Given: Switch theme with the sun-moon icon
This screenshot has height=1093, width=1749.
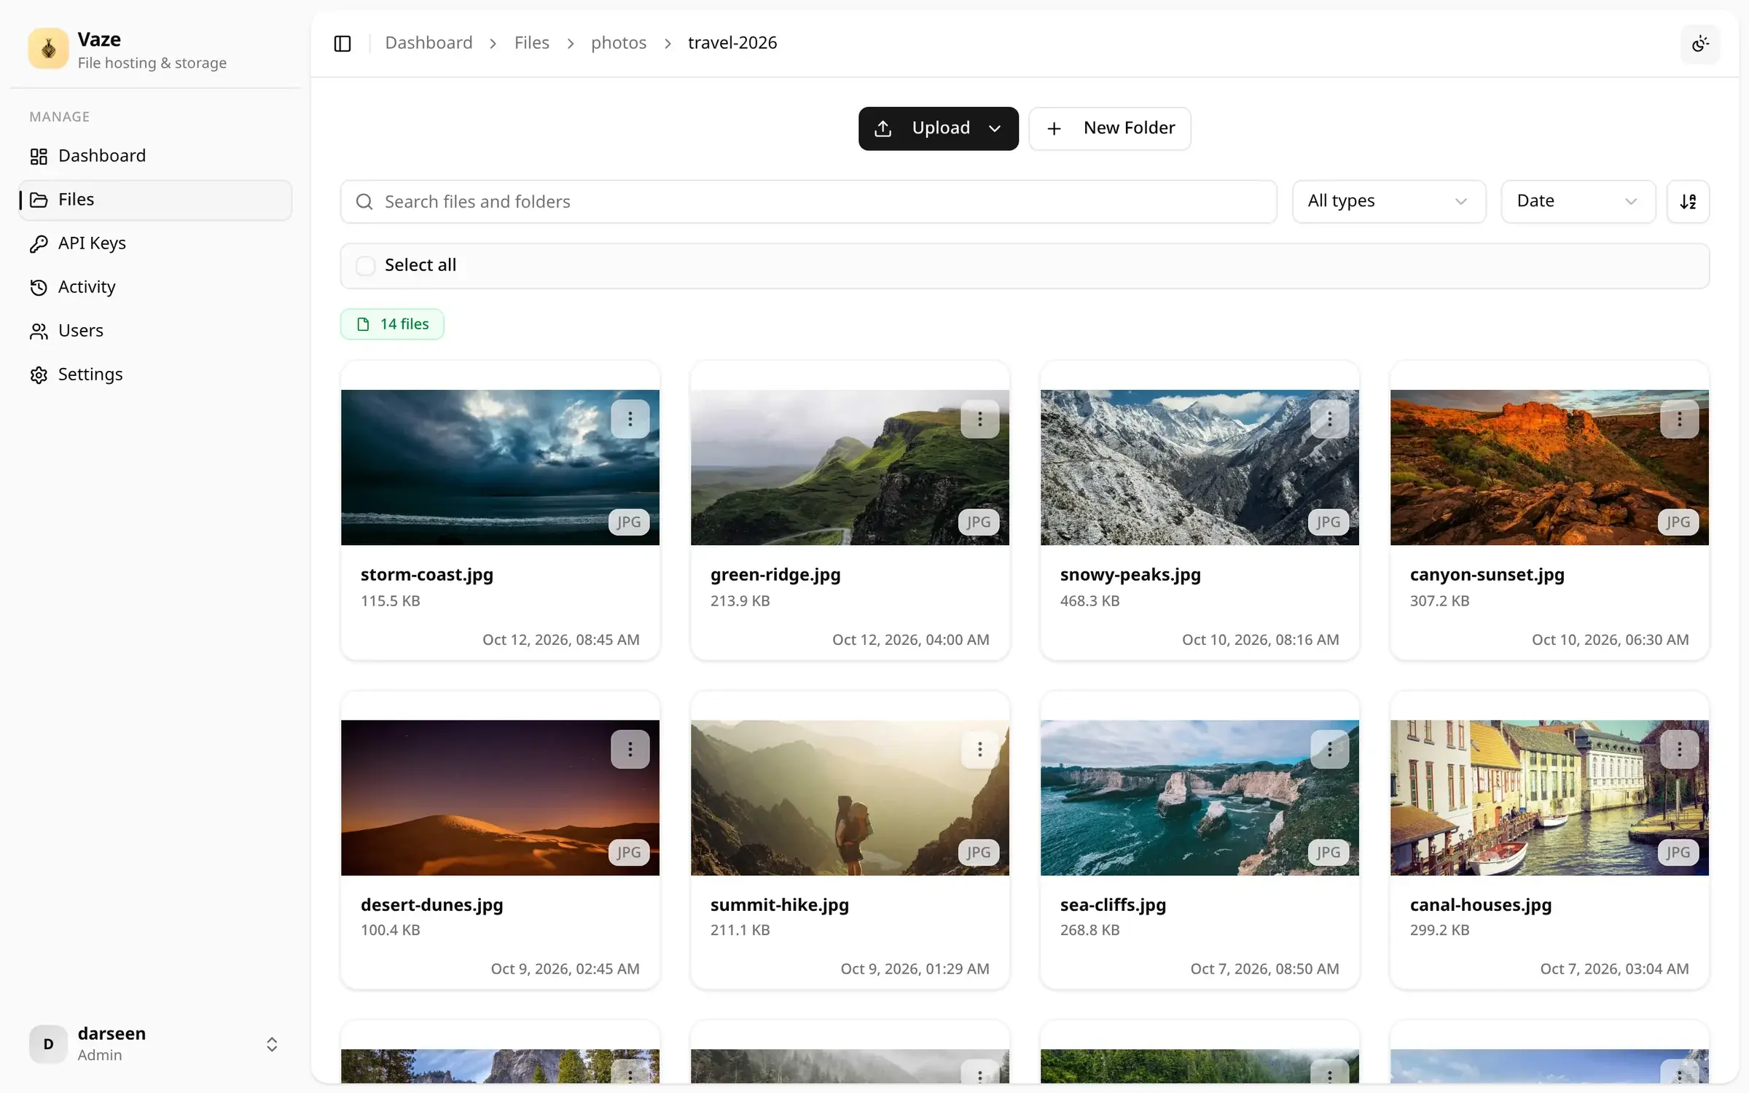Looking at the screenshot, I should pyautogui.click(x=1700, y=44).
